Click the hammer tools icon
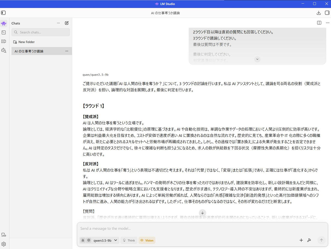The height and width of the screenshot is (249, 331). click(309, 240)
